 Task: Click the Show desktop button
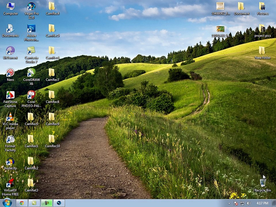point(274,203)
